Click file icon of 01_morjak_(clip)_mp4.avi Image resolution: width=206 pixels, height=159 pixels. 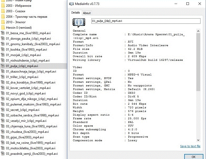[x=3, y=55]
